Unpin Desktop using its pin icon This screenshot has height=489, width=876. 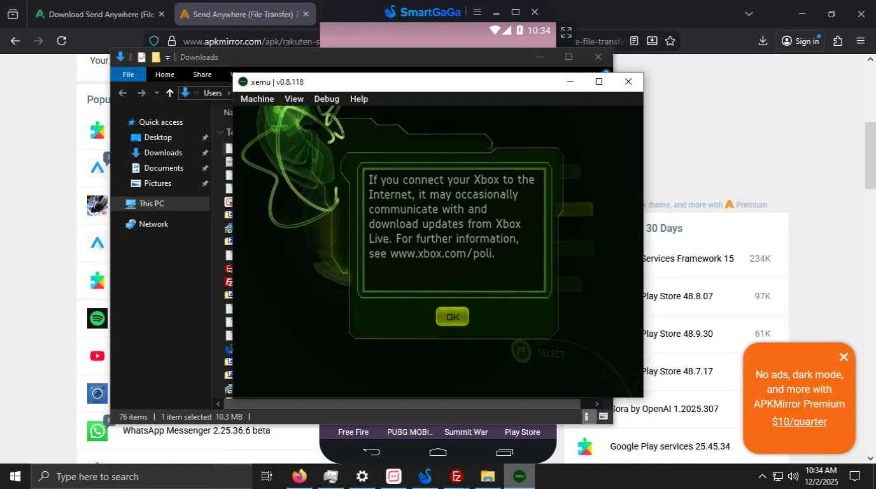click(x=205, y=138)
